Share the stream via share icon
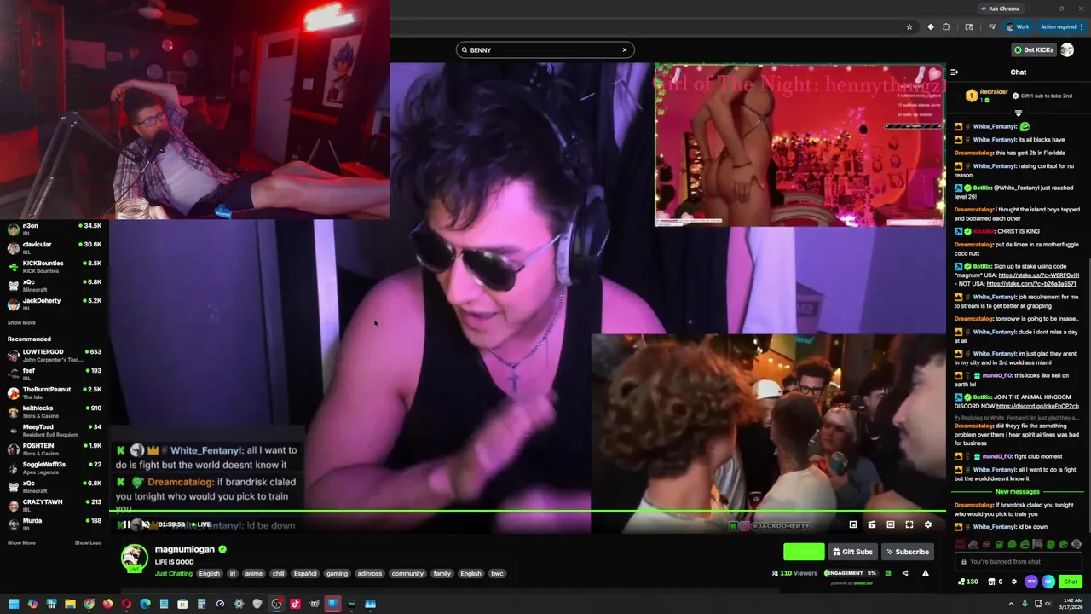This screenshot has height=614, width=1091. (905, 573)
